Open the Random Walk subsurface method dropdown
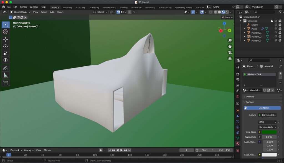284x163 pixels. click(x=267, y=127)
